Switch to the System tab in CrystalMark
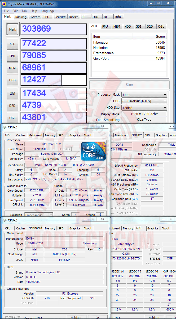 click(35, 17)
